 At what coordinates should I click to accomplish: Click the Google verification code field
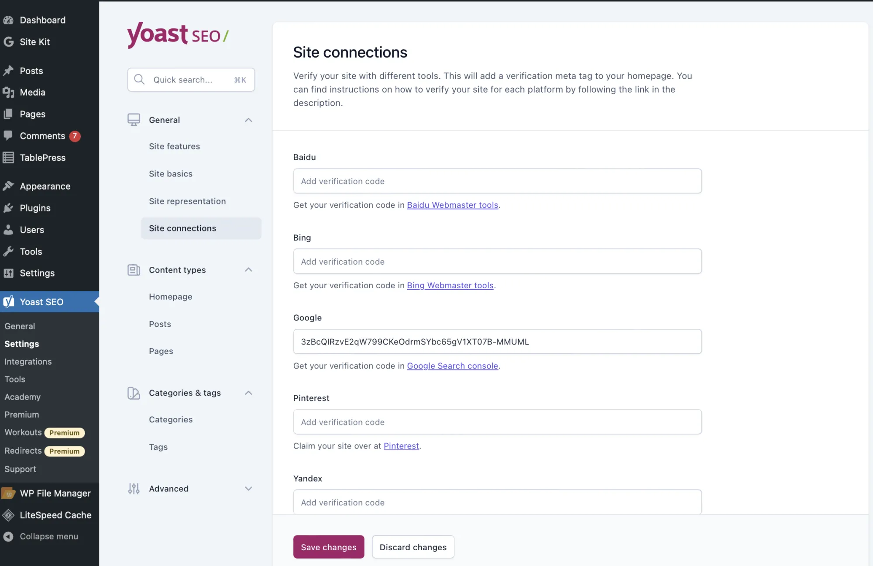(497, 342)
